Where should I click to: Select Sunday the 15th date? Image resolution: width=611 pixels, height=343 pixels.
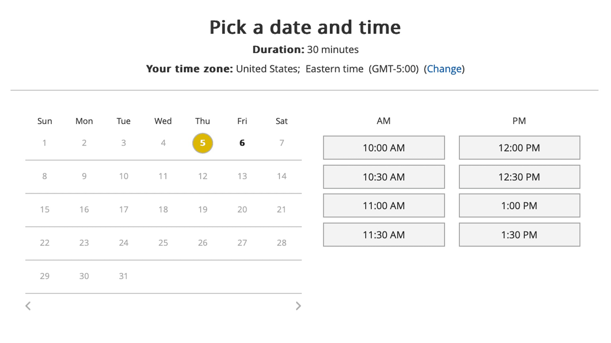[x=45, y=210]
